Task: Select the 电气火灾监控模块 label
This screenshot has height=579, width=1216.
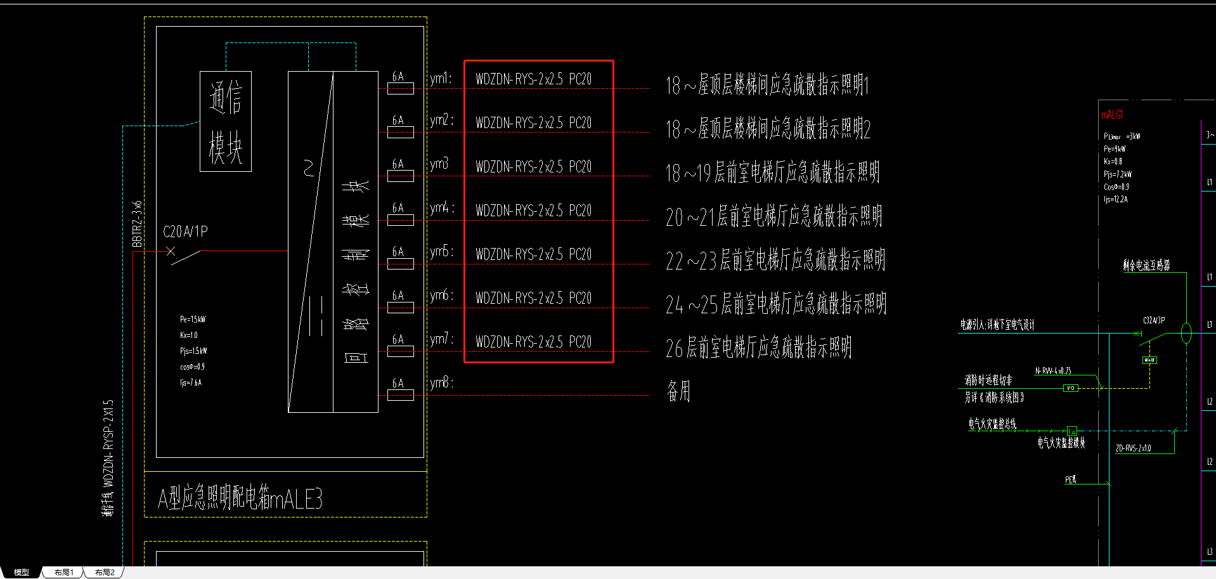Action: coord(1061,443)
